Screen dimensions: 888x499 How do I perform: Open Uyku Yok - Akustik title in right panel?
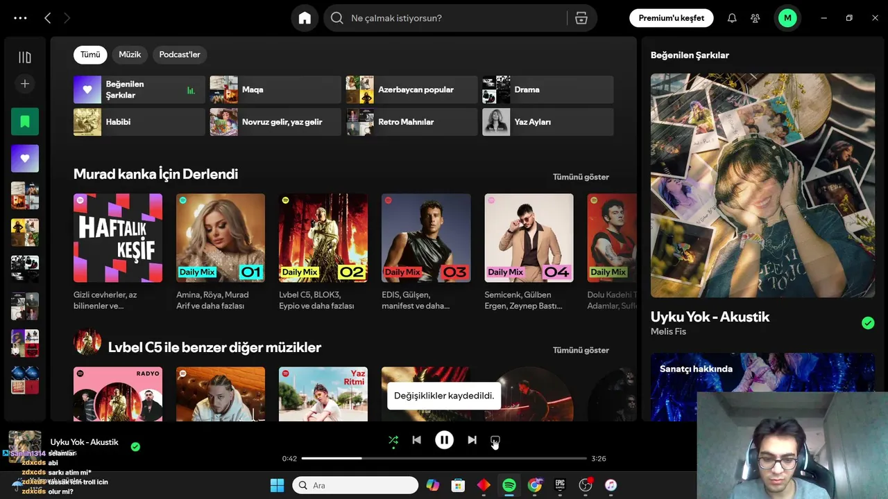pos(710,317)
